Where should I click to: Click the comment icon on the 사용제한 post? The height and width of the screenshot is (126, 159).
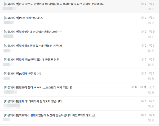click(151, 4)
